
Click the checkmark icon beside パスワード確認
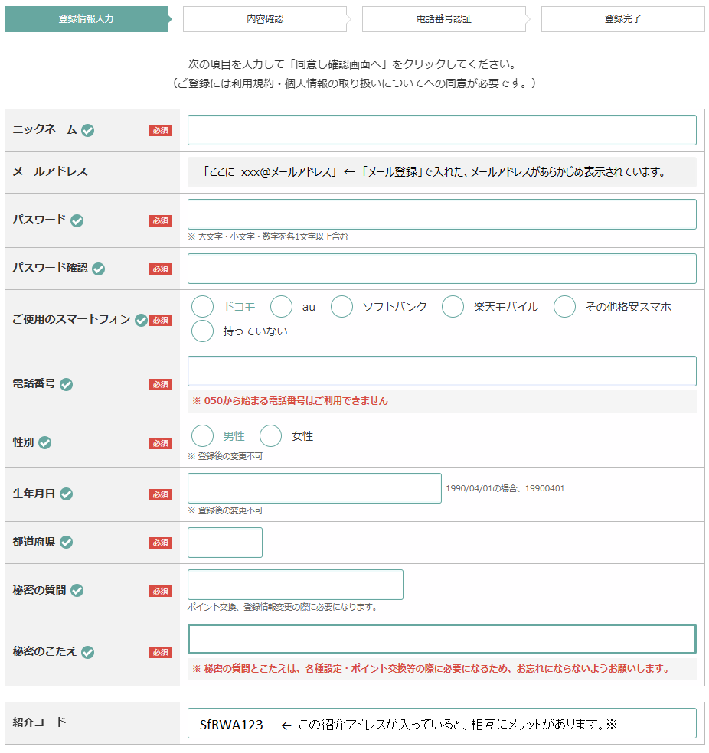click(99, 269)
